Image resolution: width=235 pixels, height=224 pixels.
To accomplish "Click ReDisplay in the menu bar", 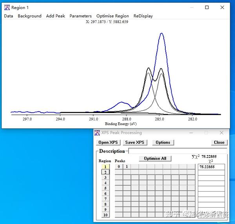I will [143, 16].
